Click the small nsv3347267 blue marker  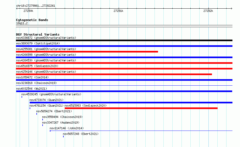(43, 125)
